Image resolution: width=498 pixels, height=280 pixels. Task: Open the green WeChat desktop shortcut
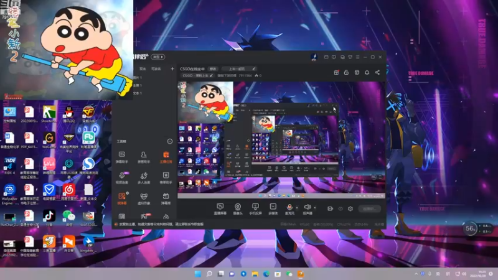coord(68,218)
